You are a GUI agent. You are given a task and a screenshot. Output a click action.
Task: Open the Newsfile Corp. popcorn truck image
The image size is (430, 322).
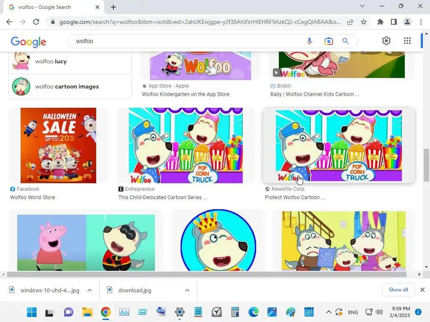(x=339, y=145)
